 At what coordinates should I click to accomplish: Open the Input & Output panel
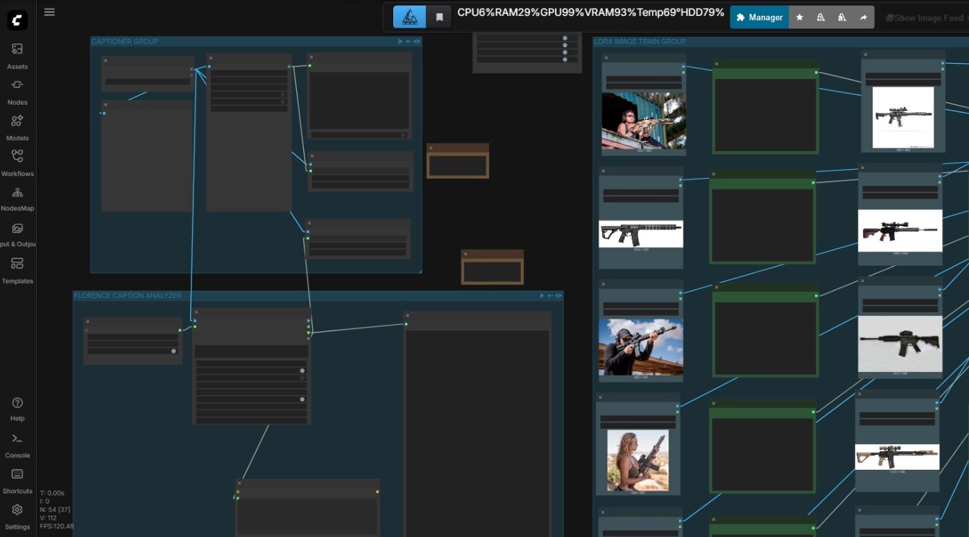click(x=17, y=234)
